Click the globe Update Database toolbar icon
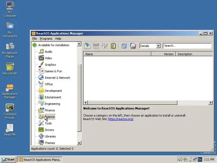This screenshot has height=163, width=217. (x=133, y=46)
